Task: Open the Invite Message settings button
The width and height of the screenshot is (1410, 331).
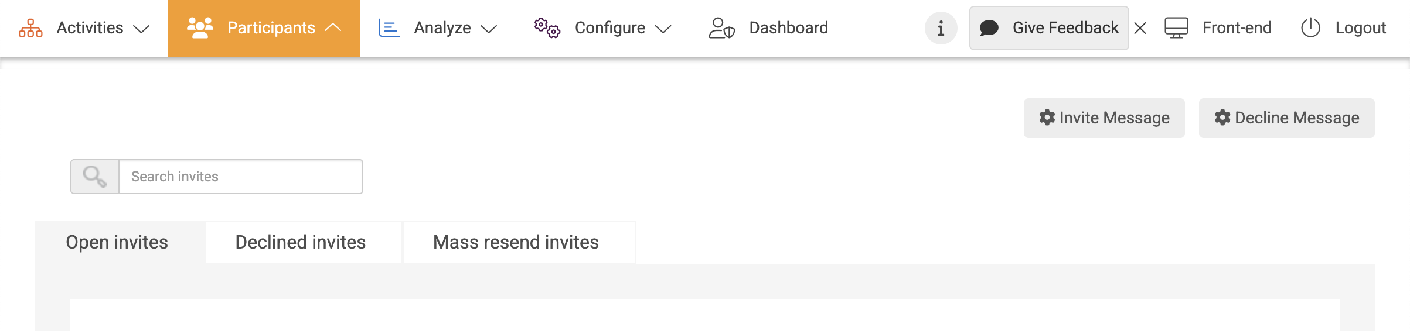Action: point(1104,118)
